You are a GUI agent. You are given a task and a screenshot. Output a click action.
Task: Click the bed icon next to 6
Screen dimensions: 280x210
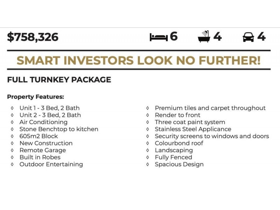coord(159,37)
